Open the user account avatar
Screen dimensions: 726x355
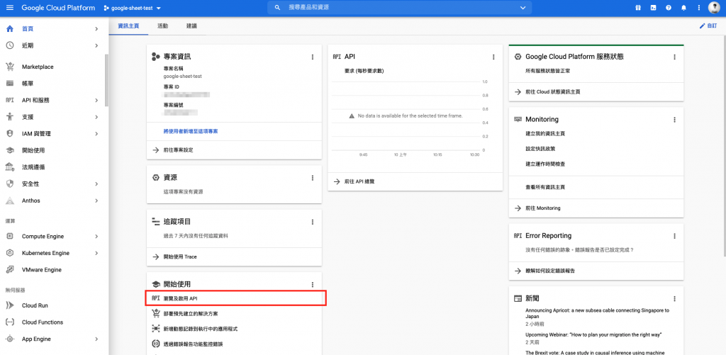coord(715,8)
